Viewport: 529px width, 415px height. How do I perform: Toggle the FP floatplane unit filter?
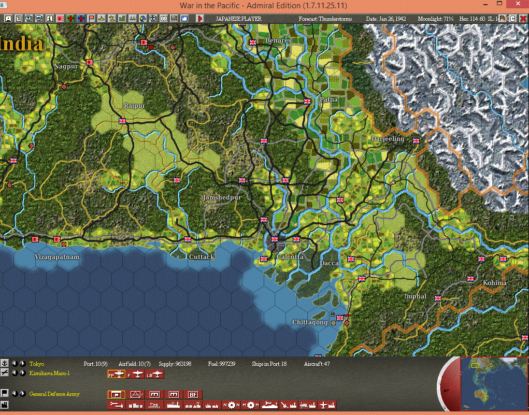pyautogui.click(x=117, y=374)
